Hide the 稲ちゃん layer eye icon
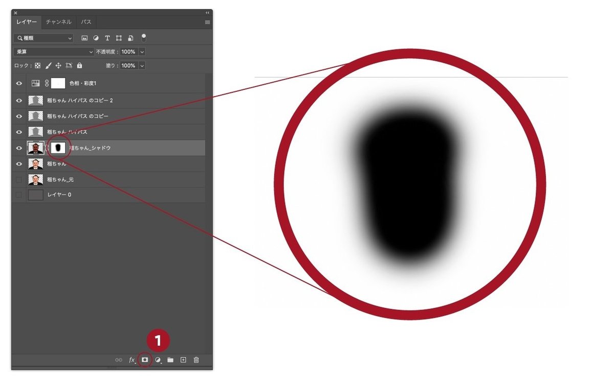Image resolution: width=614 pixels, height=383 pixels. point(19,164)
